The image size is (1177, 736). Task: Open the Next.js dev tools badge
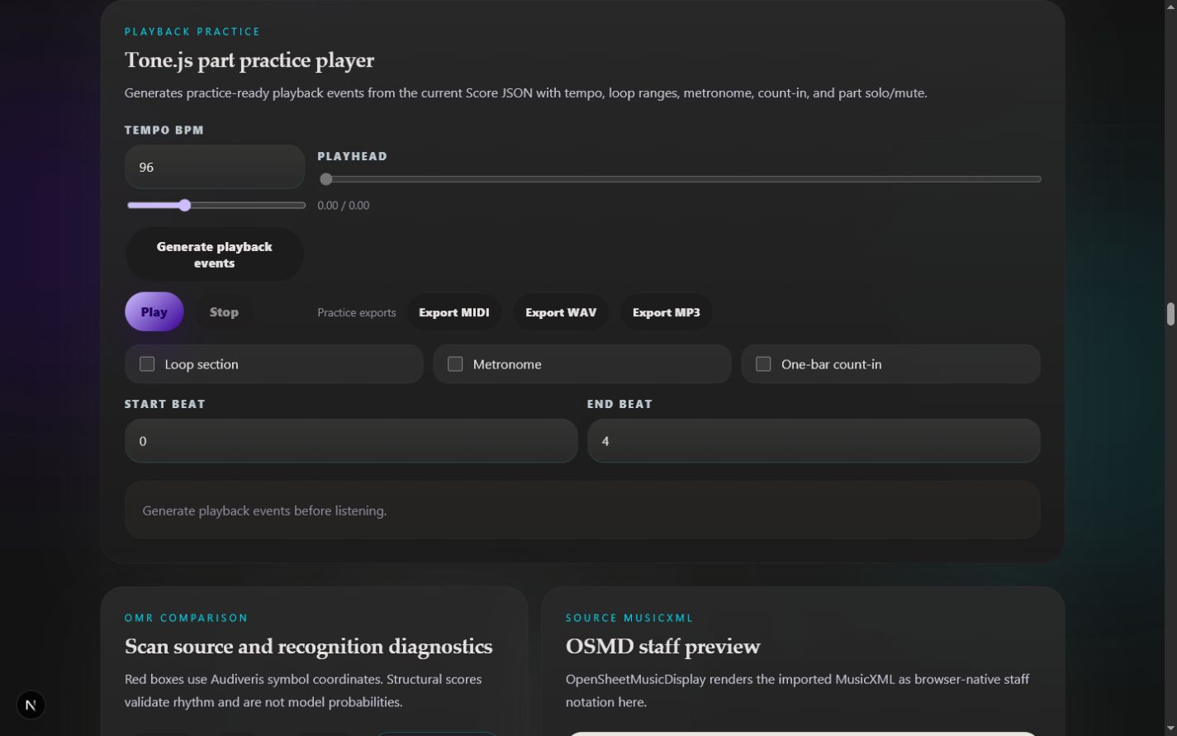[x=31, y=705]
